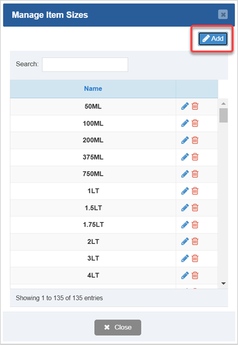Select the 200ML name cell
This screenshot has height=345, width=238.
[x=93, y=140]
